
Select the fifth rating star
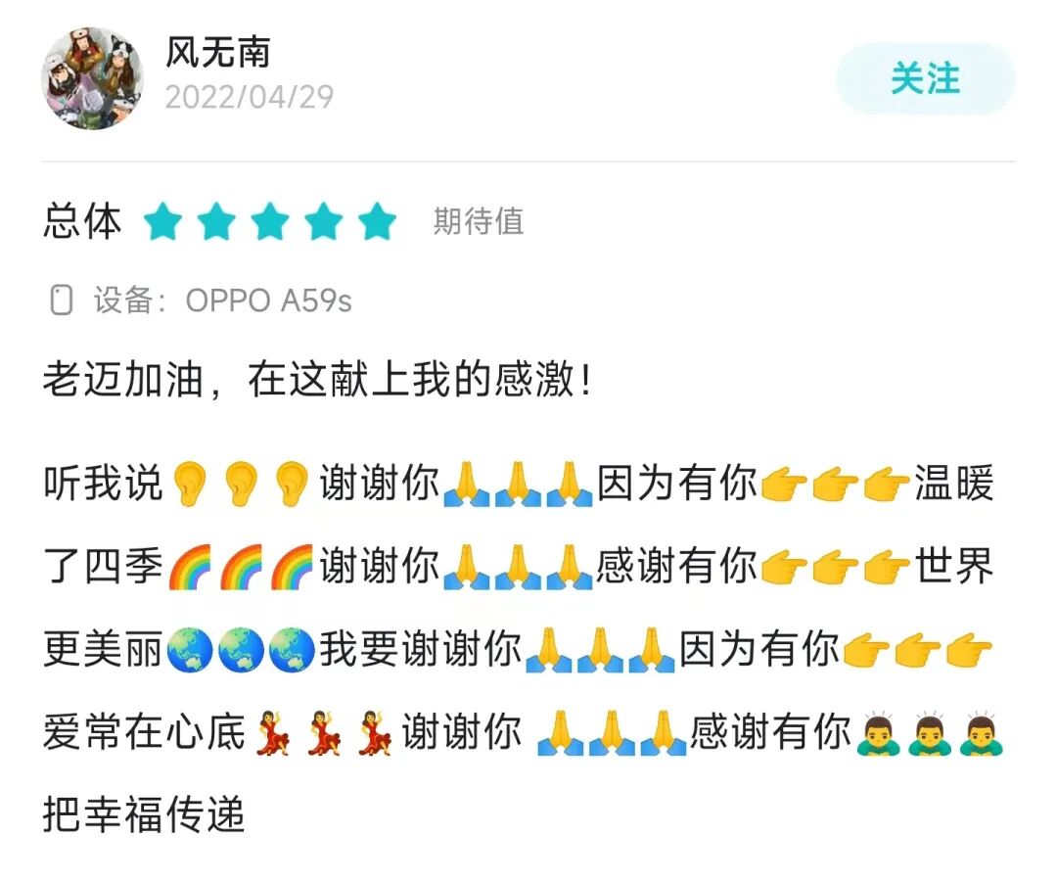point(377,222)
